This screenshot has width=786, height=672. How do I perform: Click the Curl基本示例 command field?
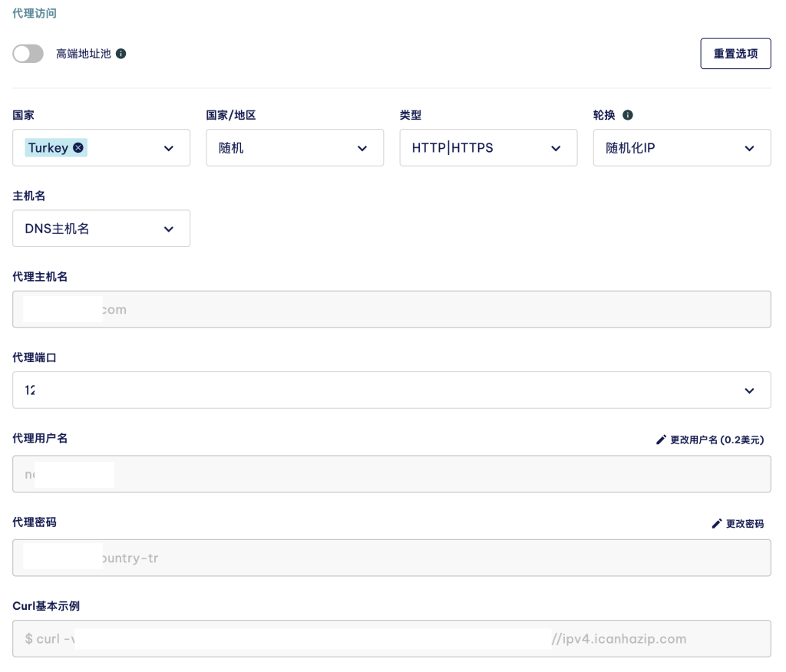(391, 638)
